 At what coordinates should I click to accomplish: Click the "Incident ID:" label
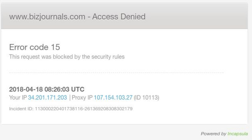point(21,109)
